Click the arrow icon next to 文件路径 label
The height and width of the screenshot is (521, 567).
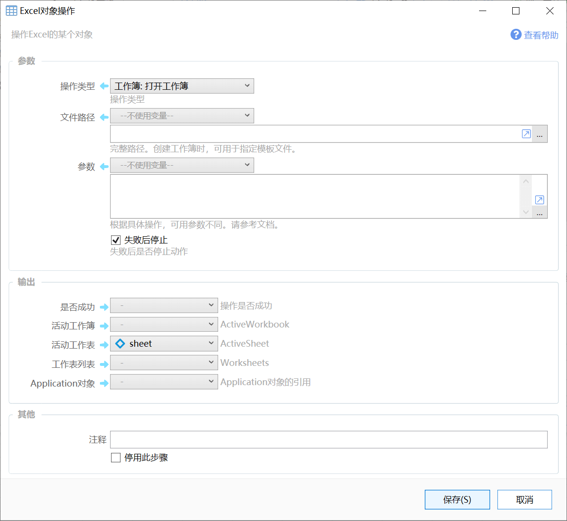click(x=104, y=117)
